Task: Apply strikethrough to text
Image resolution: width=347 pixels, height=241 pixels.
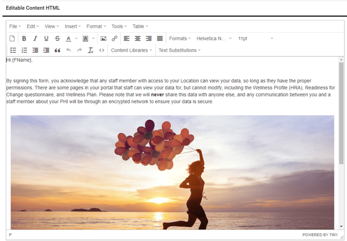Action: [x=57, y=38]
